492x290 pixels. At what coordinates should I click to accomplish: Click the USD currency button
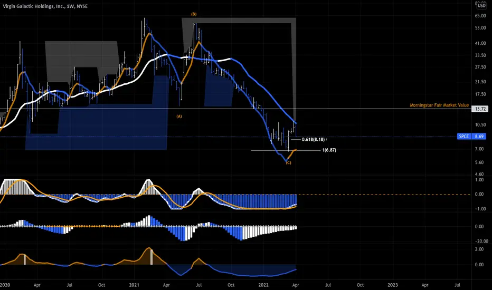tap(481, 6)
